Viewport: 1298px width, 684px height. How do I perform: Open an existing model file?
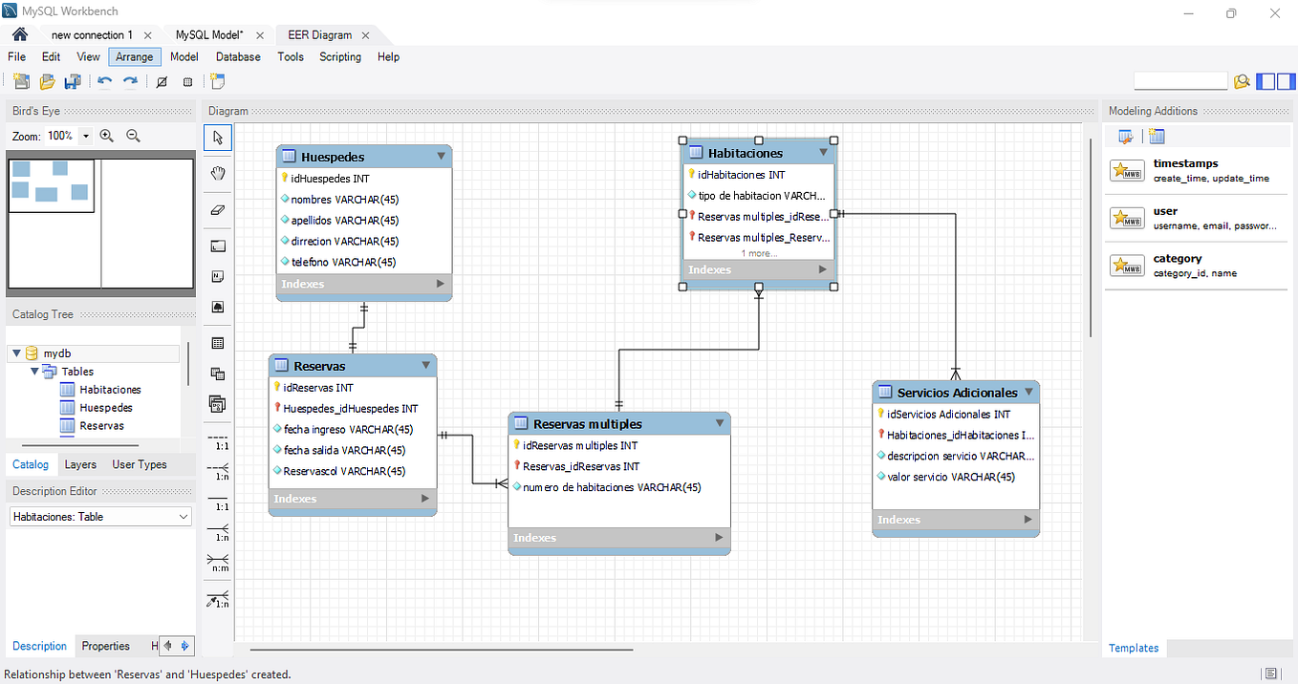pyautogui.click(x=47, y=81)
